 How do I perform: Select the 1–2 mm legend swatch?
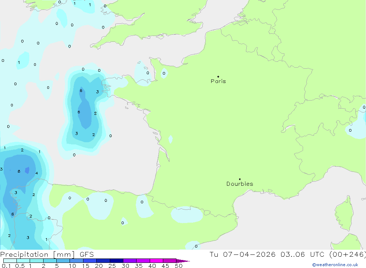tap(36, 261)
